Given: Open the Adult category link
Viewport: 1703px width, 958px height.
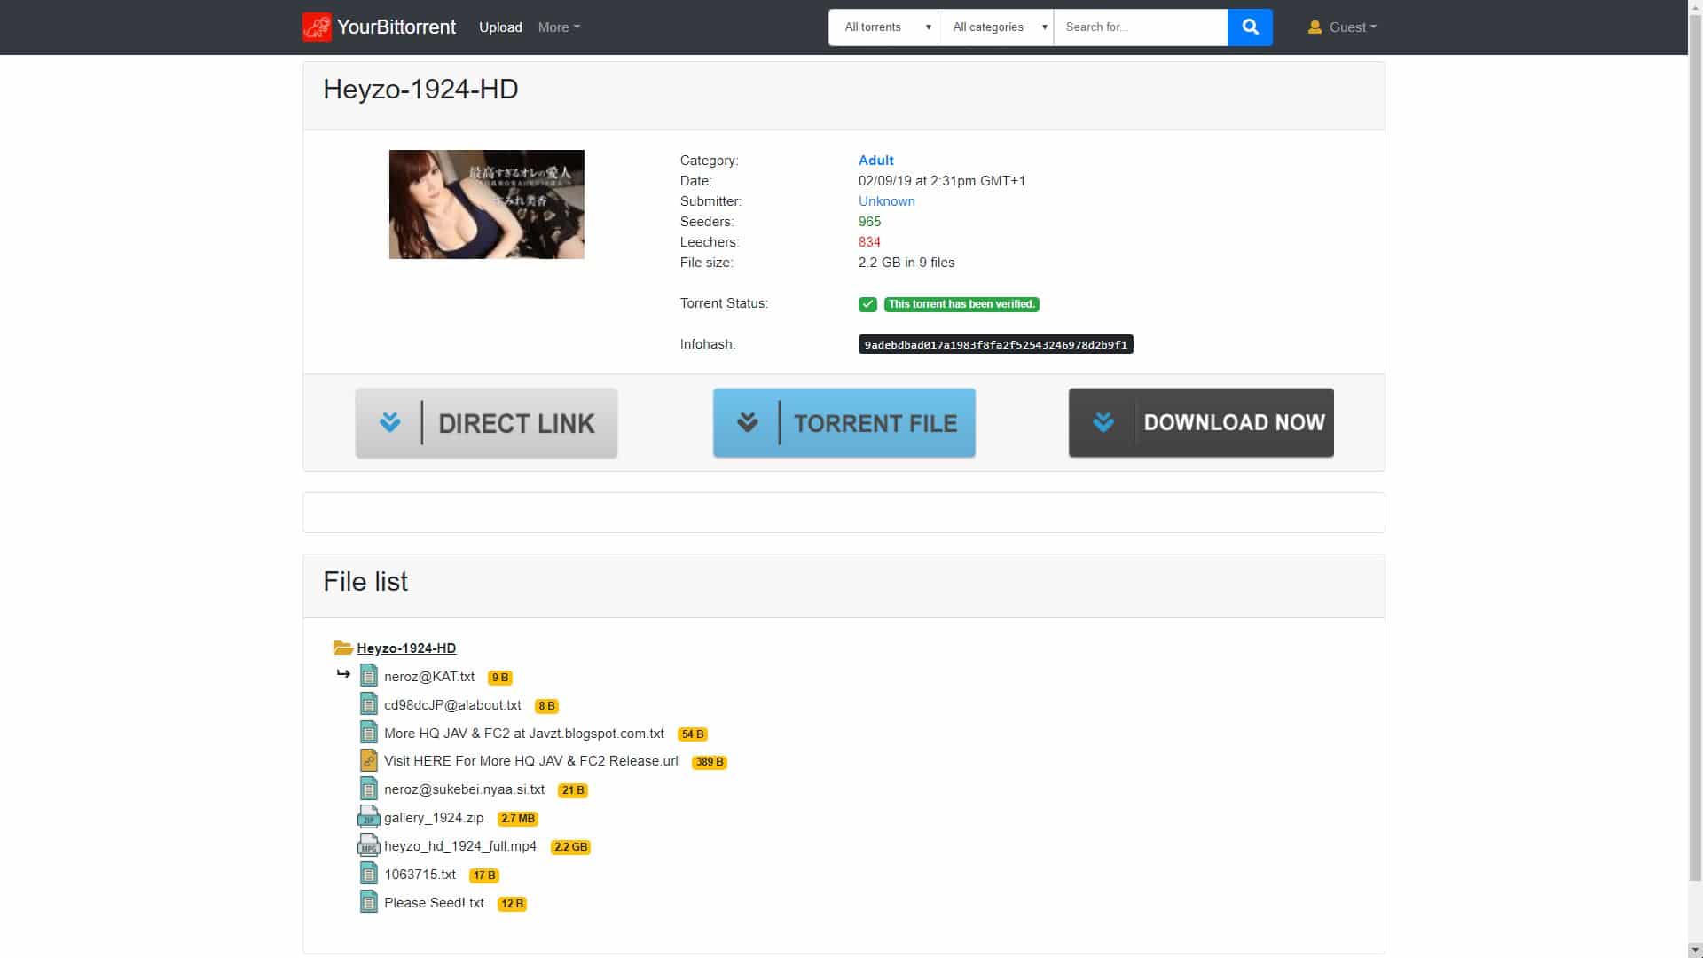Looking at the screenshot, I should 875,161.
